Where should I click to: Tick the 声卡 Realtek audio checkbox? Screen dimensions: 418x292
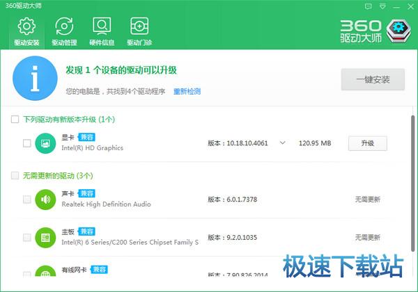point(27,200)
